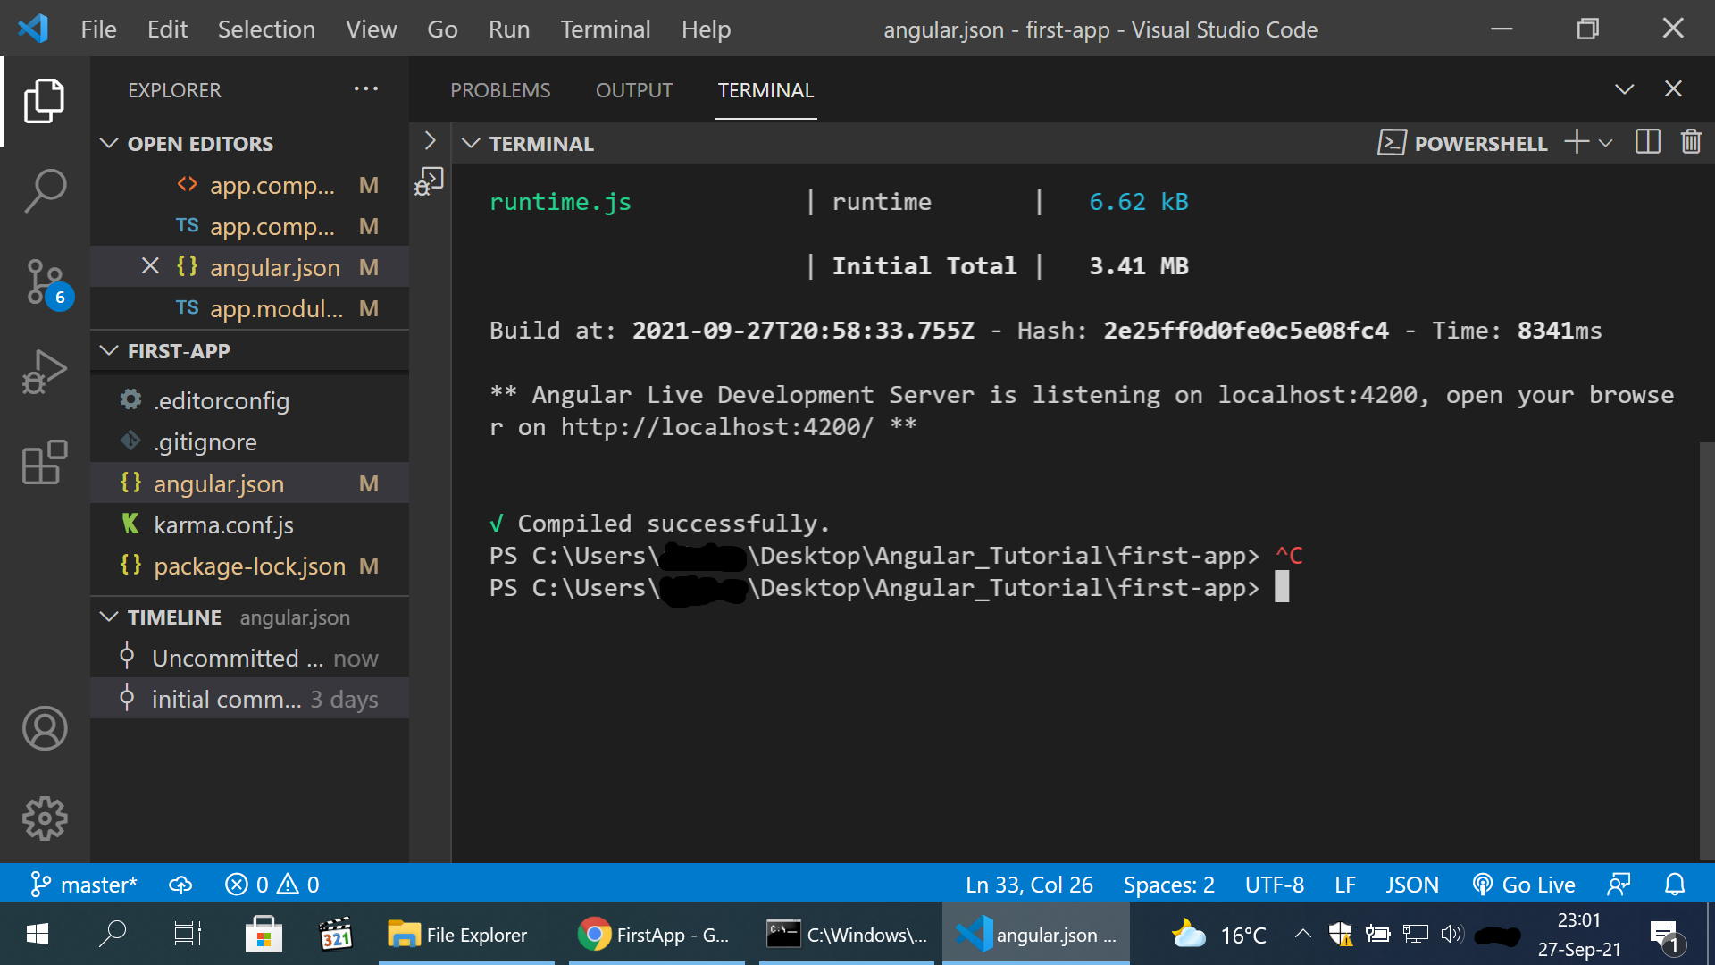Screen dimensions: 1715x965
Task: Open the Go menu
Action: 442,29
